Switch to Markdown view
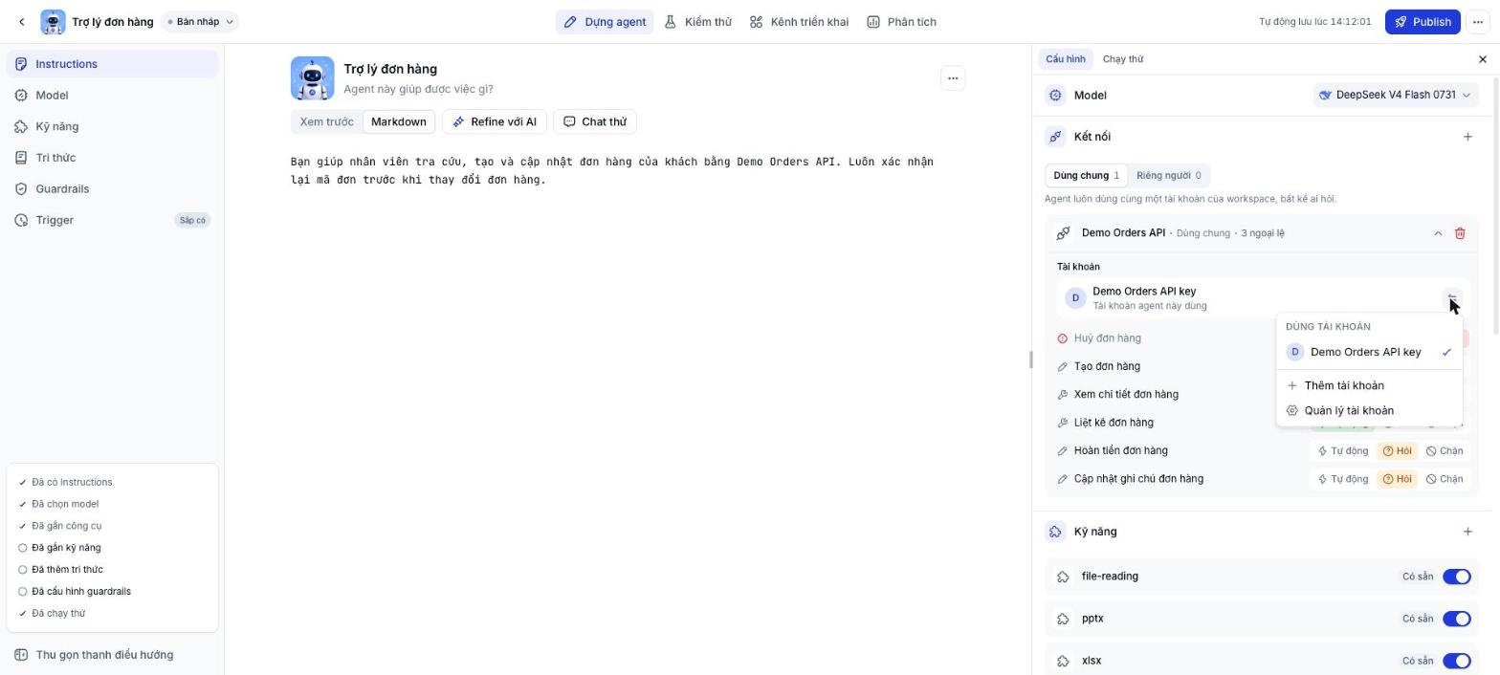Image resolution: width=1500 pixels, height=675 pixels. [x=399, y=121]
